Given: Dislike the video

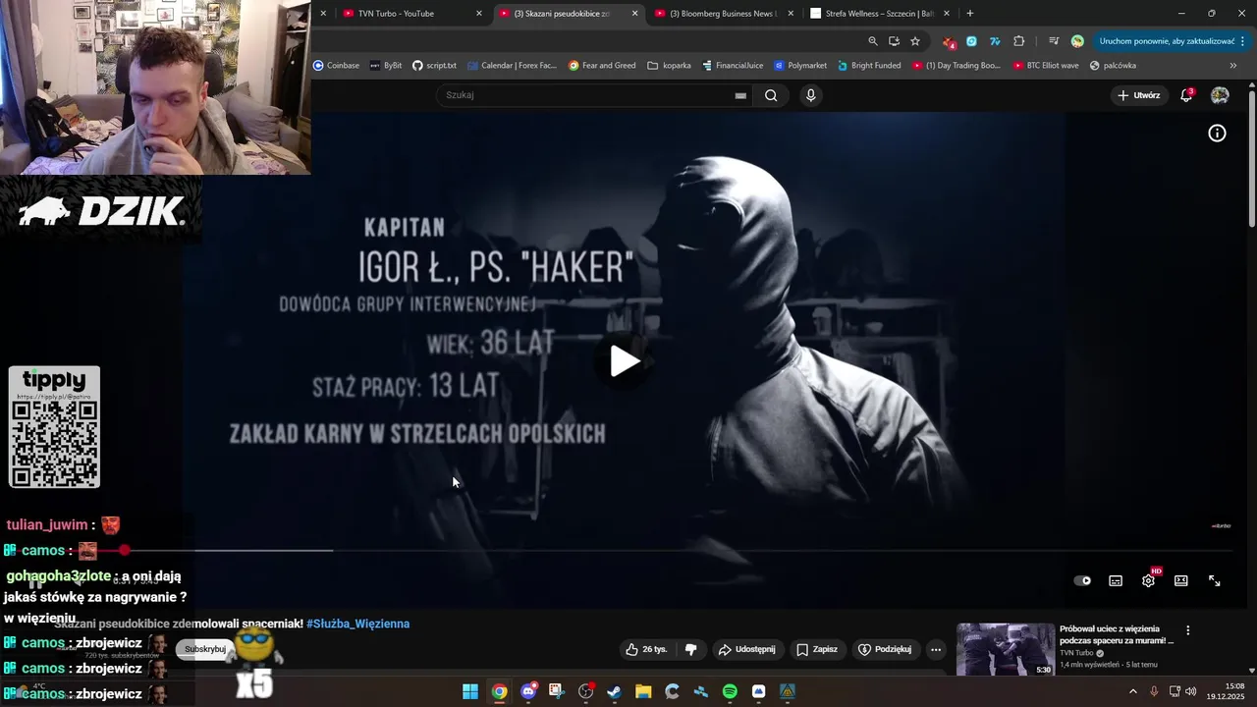Looking at the screenshot, I should click(691, 649).
